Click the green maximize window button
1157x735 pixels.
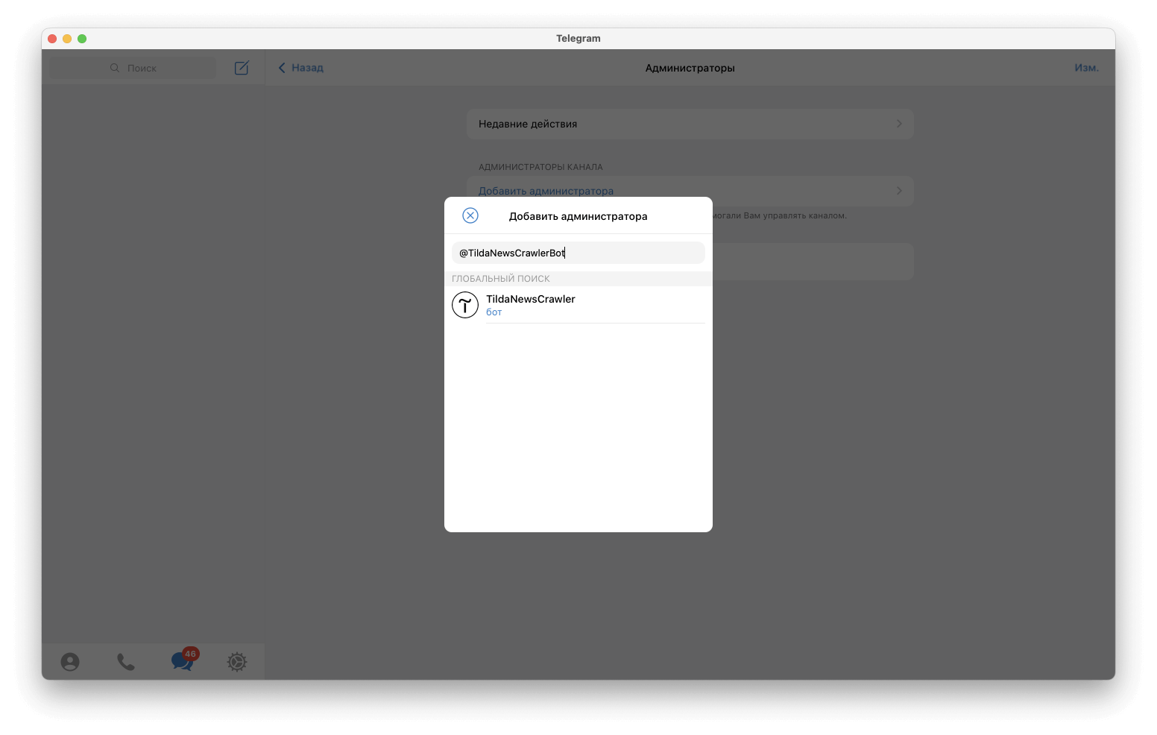82,39
